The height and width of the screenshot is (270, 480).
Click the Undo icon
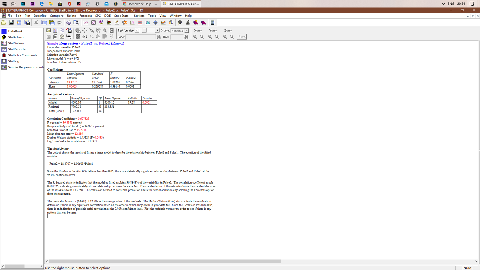[59, 22]
